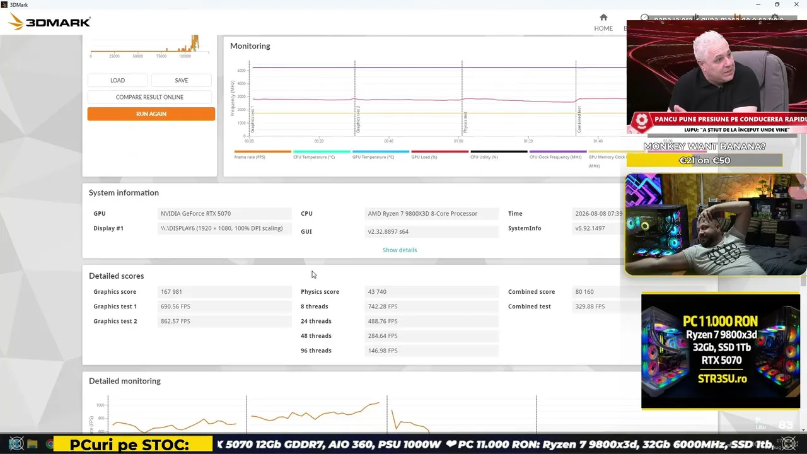The height and width of the screenshot is (454, 807).
Task: Click the Detailed monitoring heading
Action: 125,381
